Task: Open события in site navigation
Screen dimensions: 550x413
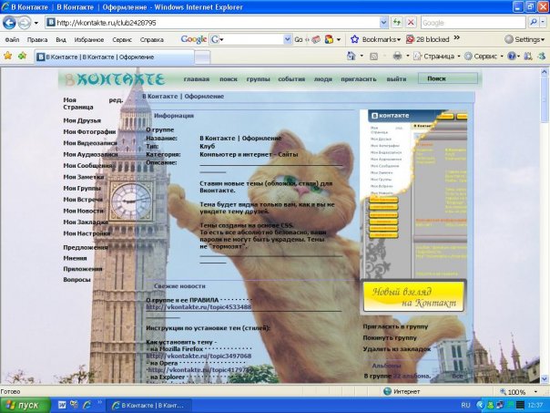Action: pos(291,79)
